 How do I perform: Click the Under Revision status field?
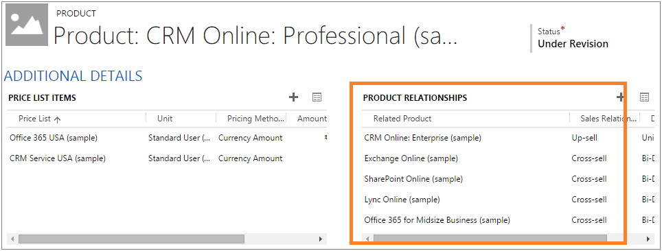[x=573, y=44]
